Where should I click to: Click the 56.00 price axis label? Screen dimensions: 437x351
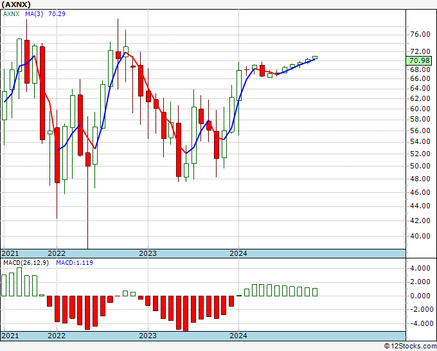coord(420,130)
